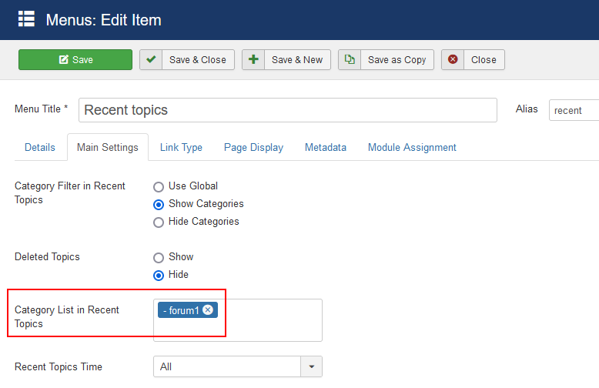Screen dimensions: 599x388
Task: Remove the forum1 category tag
Action: [x=208, y=310]
